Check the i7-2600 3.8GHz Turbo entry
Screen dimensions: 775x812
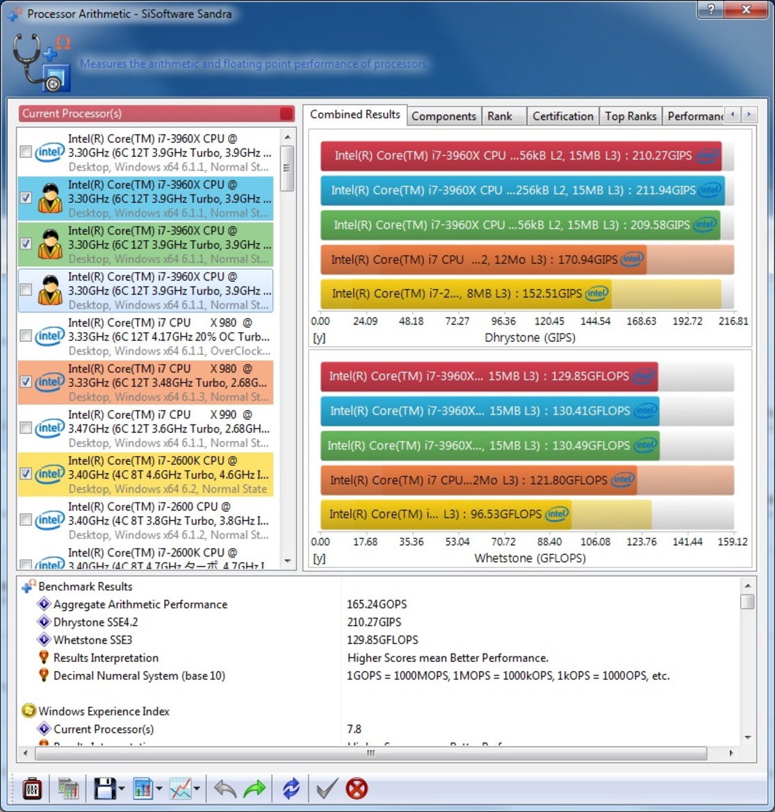(26, 520)
